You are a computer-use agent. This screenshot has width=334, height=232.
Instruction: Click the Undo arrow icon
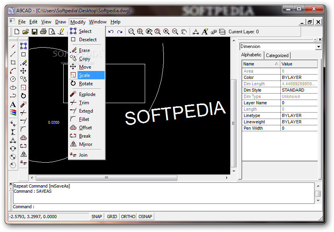click(x=111, y=32)
